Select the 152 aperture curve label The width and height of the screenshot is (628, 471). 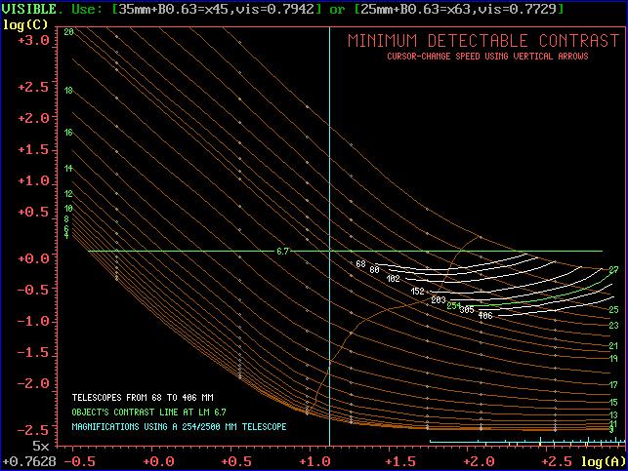point(418,291)
